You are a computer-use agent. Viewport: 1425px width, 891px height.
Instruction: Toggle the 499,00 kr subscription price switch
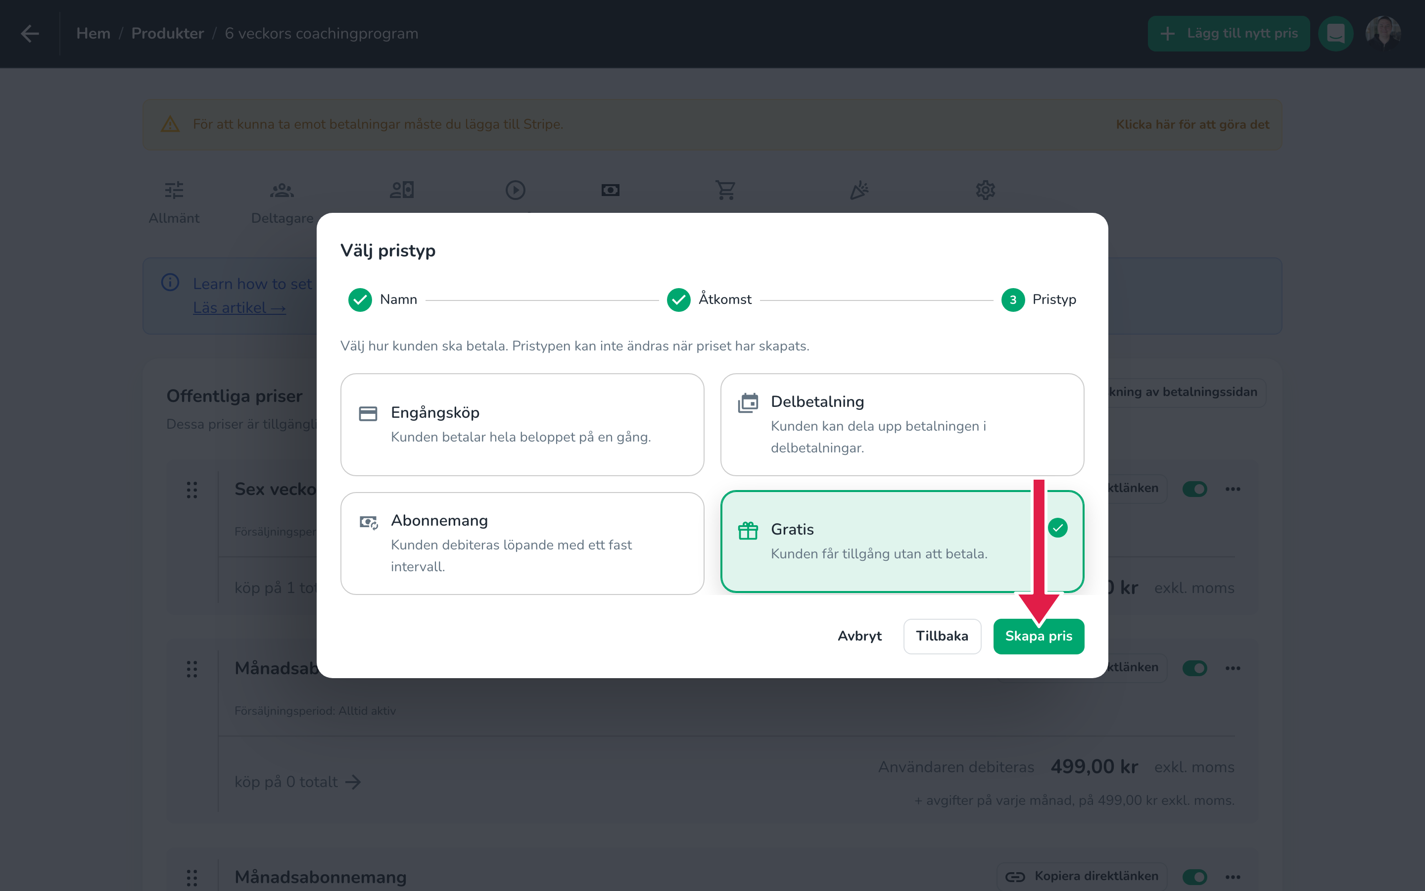tap(1194, 668)
